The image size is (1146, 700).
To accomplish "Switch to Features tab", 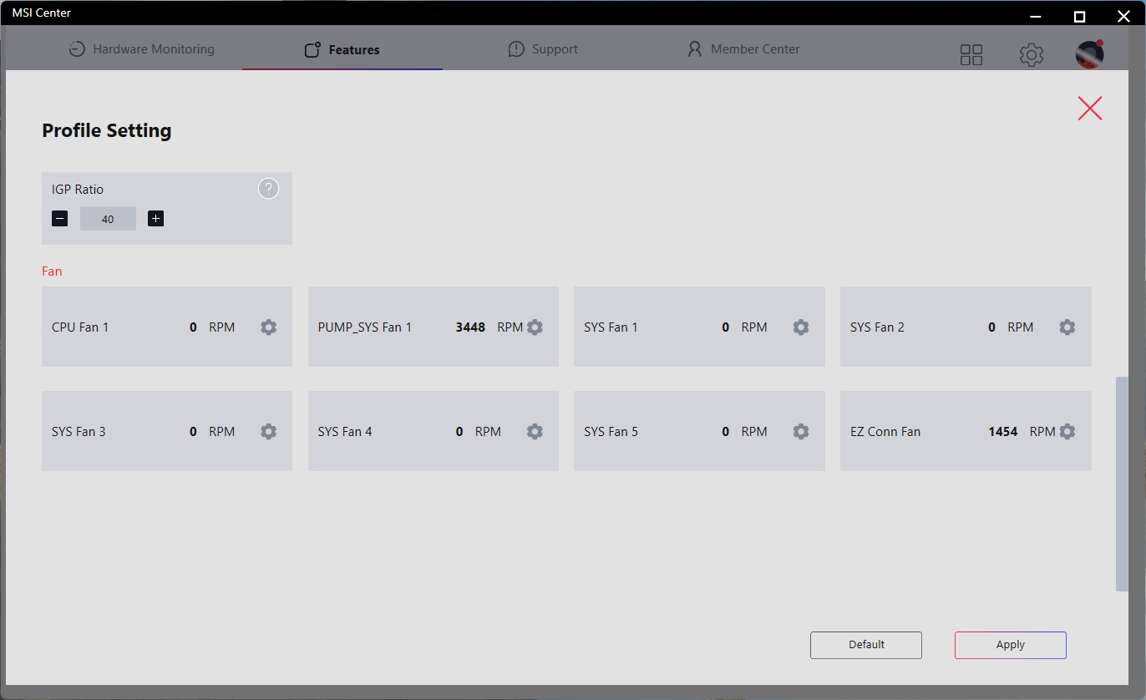I will pyautogui.click(x=342, y=50).
